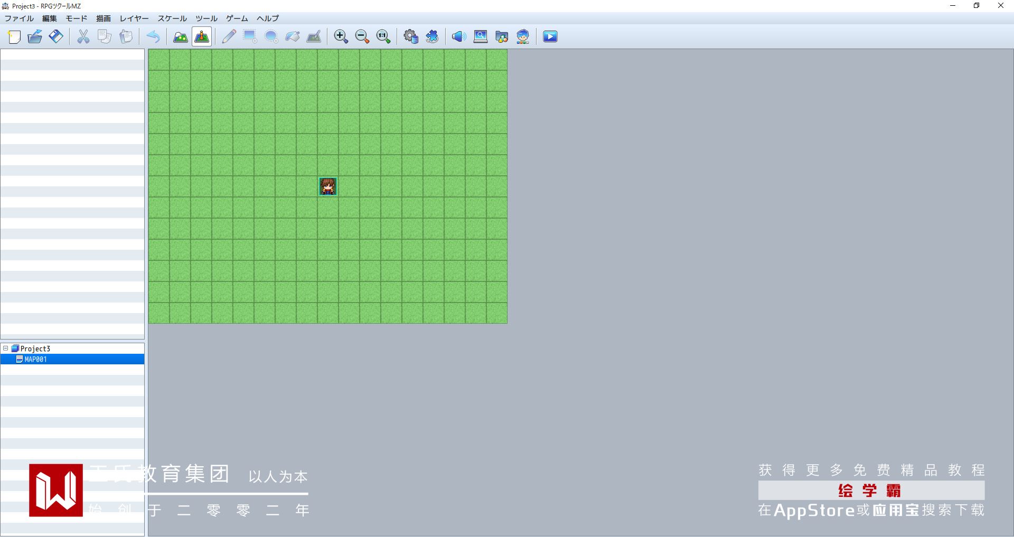
Task: Restore down the RPG Maker window
Action: tap(977, 6)
